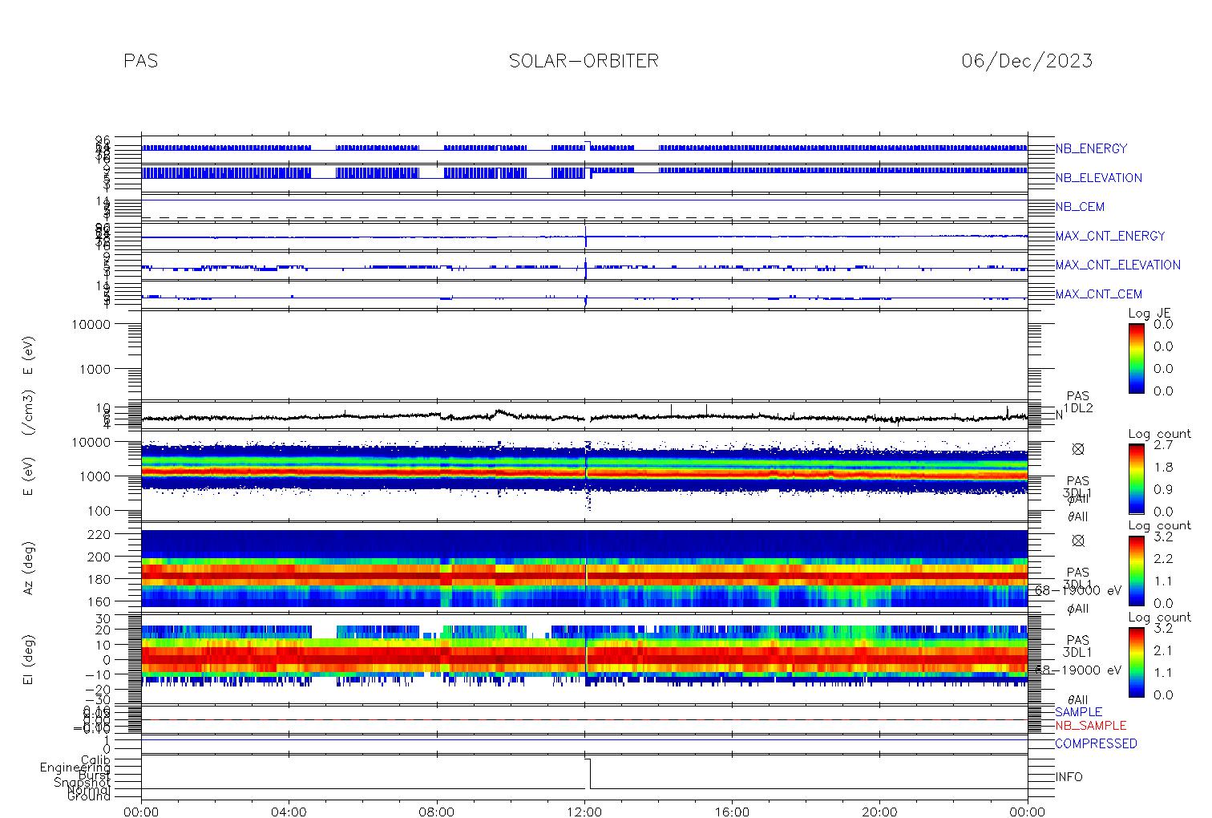
Task: Click the 12:00 time tick label
Action: (x=584, y=812)
